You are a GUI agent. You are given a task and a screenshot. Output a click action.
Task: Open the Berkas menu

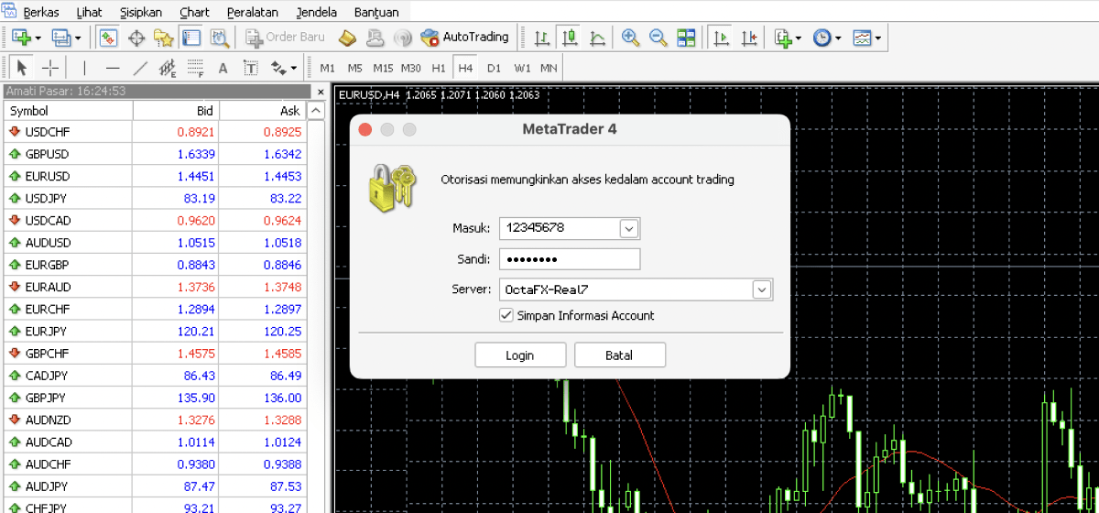click(x=39, y=13)
